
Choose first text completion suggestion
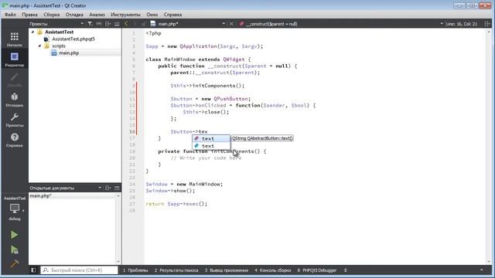pyautogui.click(x=211, y=138)
